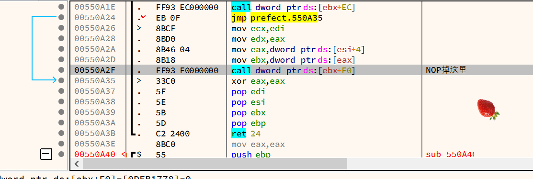
Task: Set breakpoint dot beside 00550A3E
Action: tap(61, 144)
